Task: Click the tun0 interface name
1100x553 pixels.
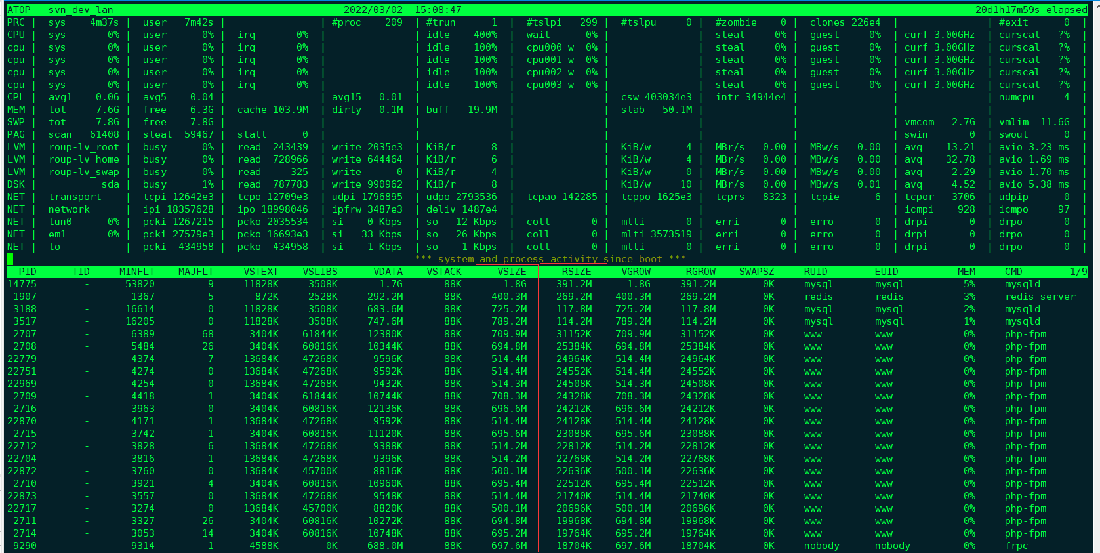Action: [60, 222]
